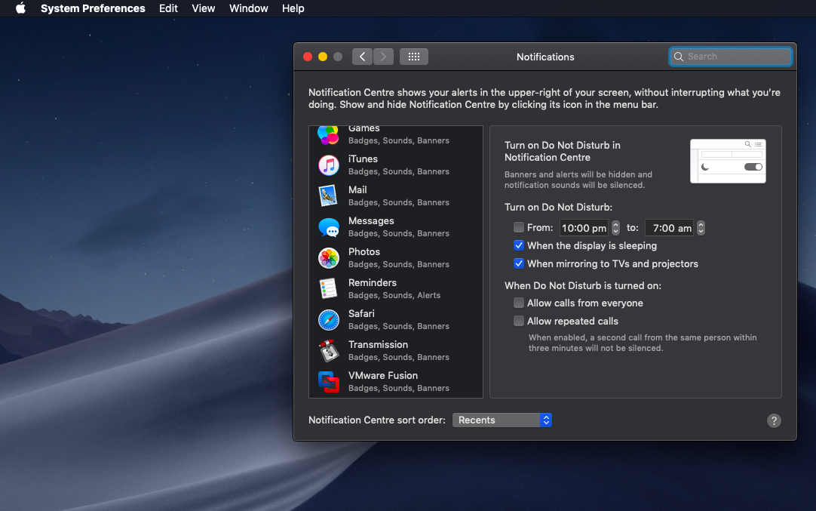Close the Notifications window
The width and height of the screenshot is (816, 511).
click(308, 57)
